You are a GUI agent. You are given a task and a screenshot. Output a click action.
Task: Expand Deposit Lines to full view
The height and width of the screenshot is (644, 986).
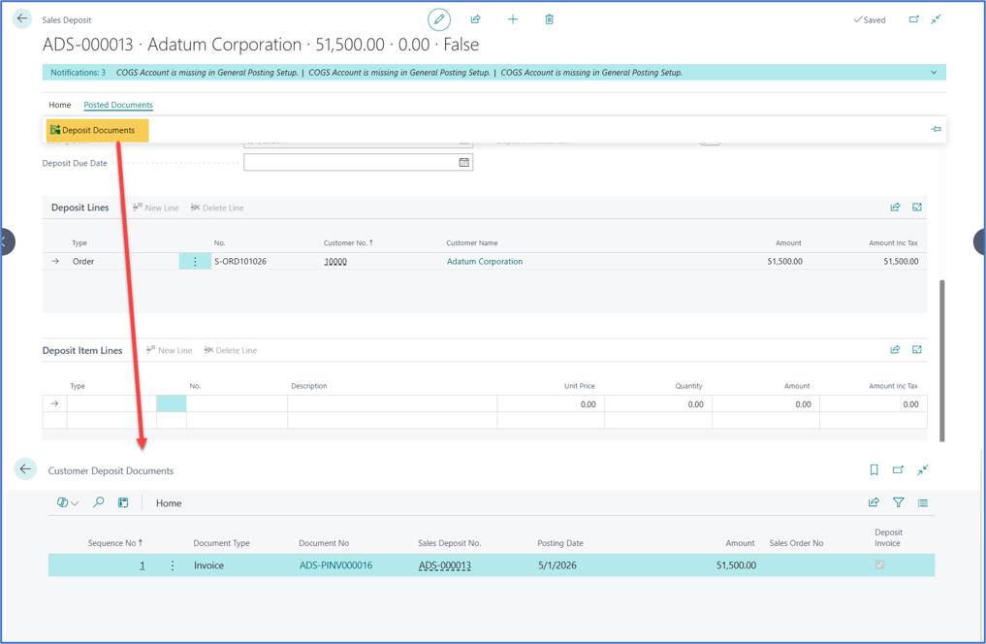click(x=917, y=207)
